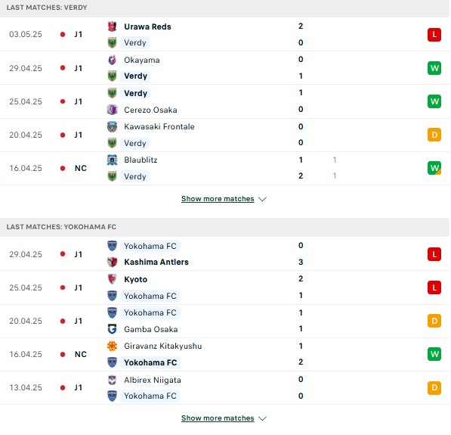The width and height of the screenshot is (451, 435).
Task: Click the Urawa Reds team crest
Action: (112, 26)
